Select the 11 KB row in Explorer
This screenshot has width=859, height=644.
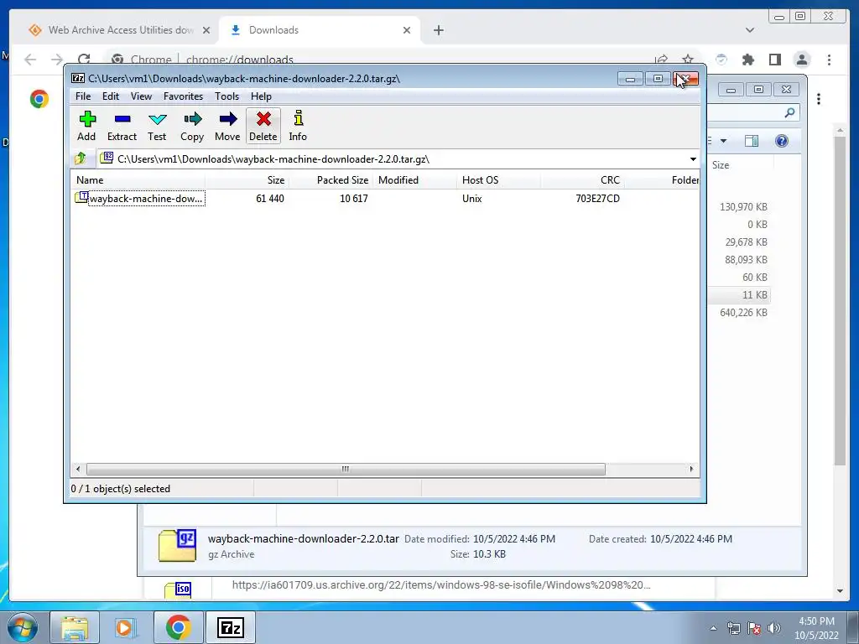coord(739,295)
